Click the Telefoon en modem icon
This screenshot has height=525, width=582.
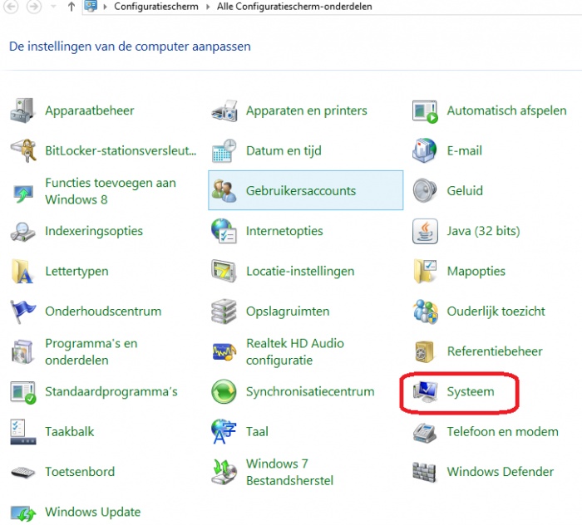click(425, 433)
